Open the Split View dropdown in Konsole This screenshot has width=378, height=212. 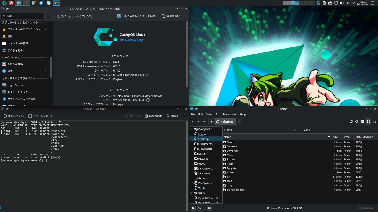40,116
